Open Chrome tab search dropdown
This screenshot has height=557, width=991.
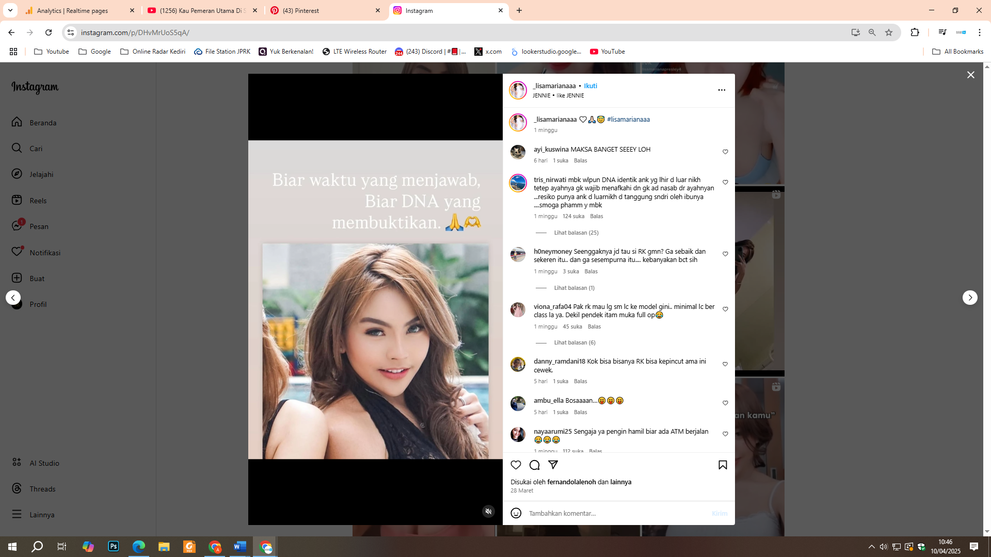coord(10,10)
